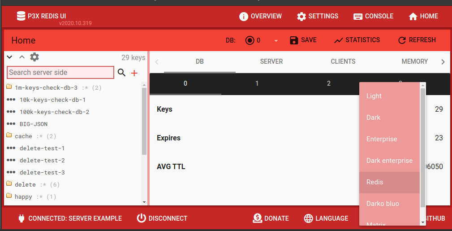Screen dimensions: 452x231
Task: Click the tabs right pagination arrow
Action: coord(443,62)
